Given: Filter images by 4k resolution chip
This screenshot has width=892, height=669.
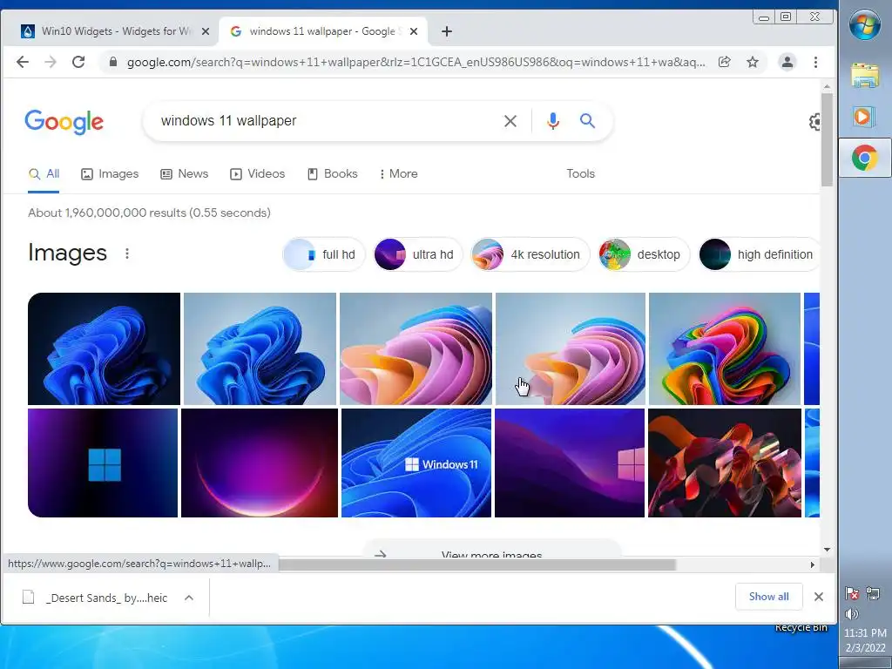Looking at the screenshot, I should click(530, 254).
